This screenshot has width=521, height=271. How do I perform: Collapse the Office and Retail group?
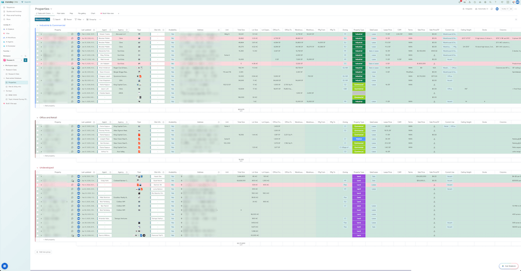click(x=37, y=118)
